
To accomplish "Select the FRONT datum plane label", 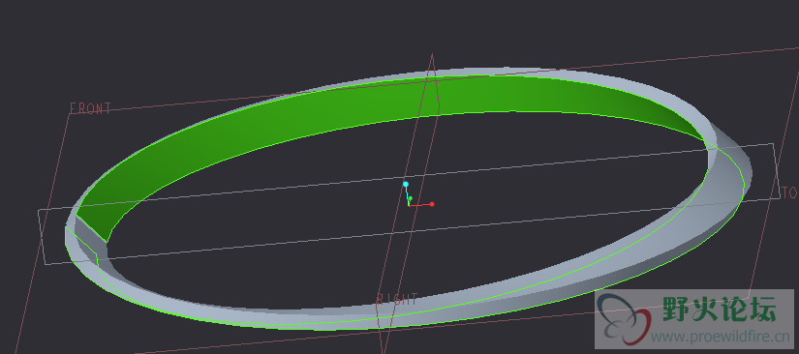I will click(x=90, y=108).
